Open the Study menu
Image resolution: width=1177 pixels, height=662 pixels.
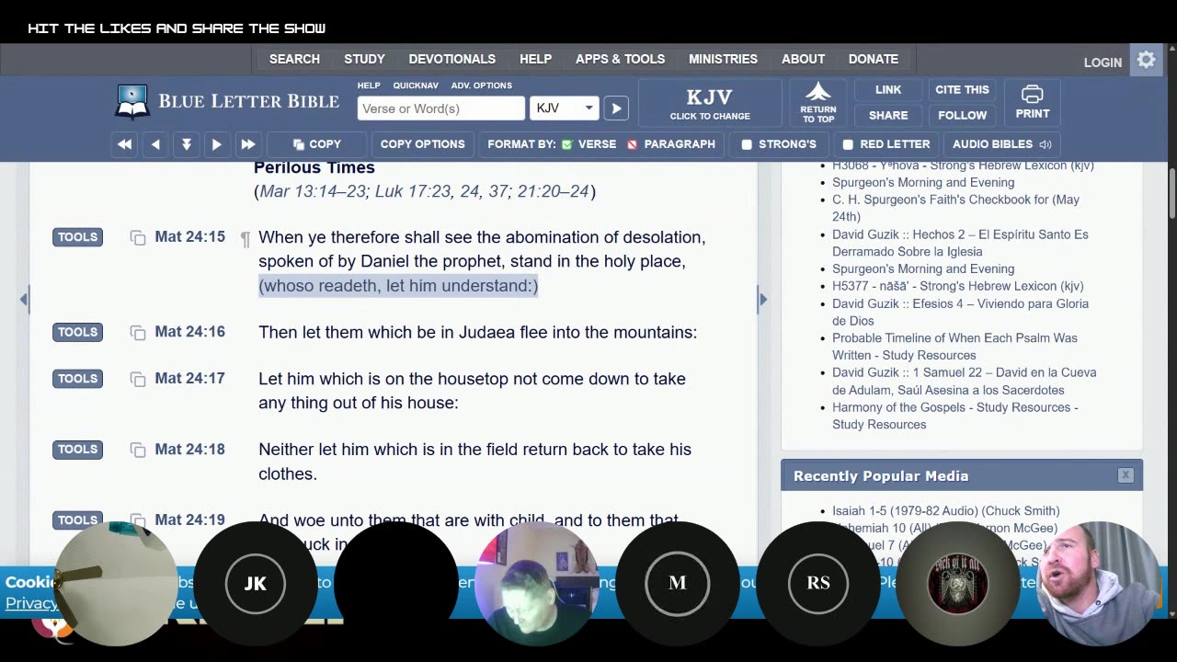(364, 59)
